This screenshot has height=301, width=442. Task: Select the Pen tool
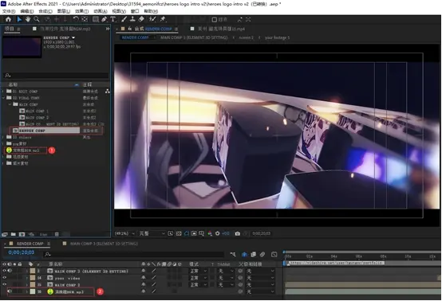(104, 19)
